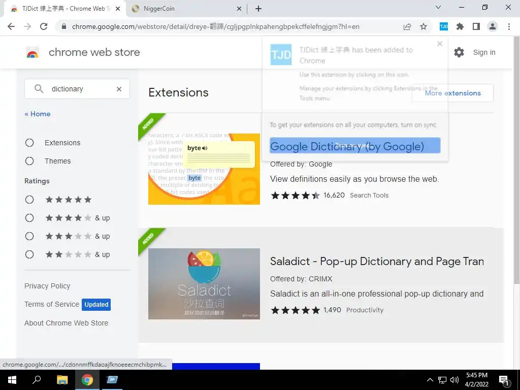The width and height of the screenshot is (520, 390).
Task: Click the More extensions button
Action: (452, 93)
